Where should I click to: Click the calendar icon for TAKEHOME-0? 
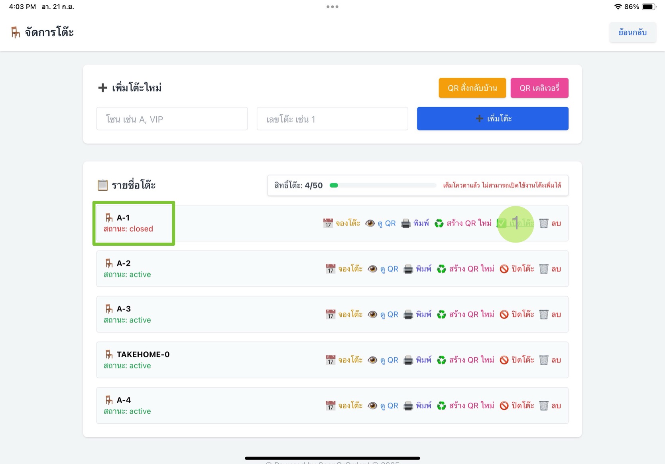tap(330, 360)
